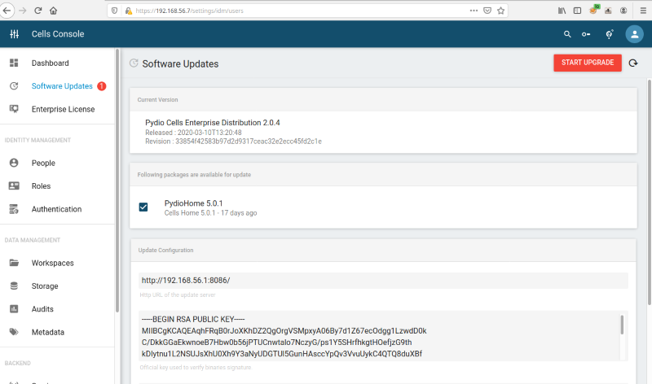Click the main page vertical scrollbar
The width and height of the screenshot is (652, 384).
point(650,192)
